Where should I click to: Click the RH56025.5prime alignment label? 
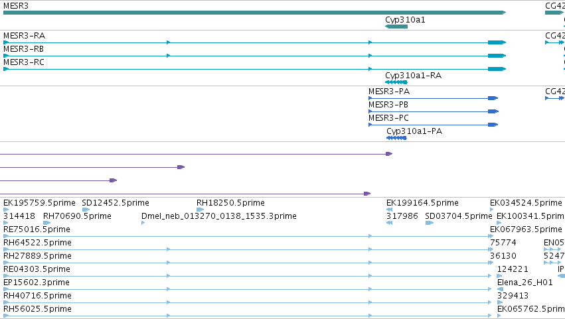click(x=37, y=309)
